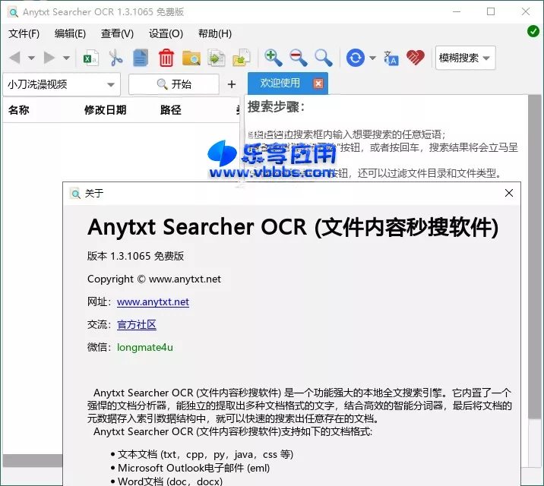544x486 pixels.
Task: Click the 版本 1.3.1065 免费版 text
Action: [136, 256]
